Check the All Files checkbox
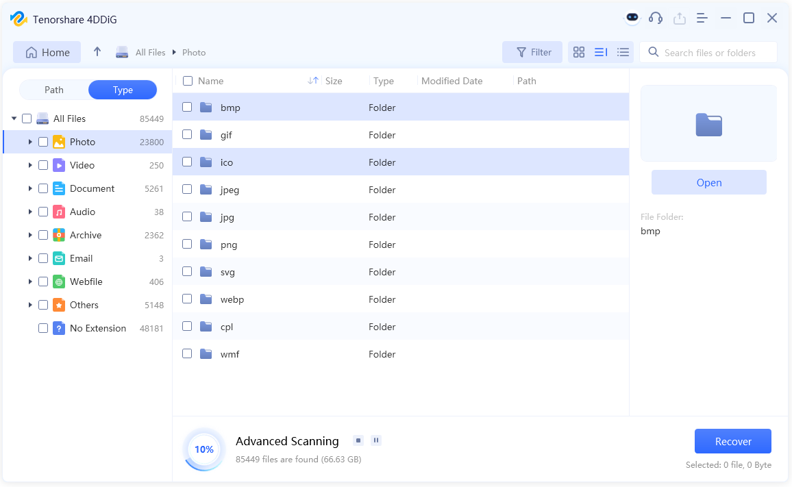This screenshot has width=792, height=487. click(27, 118)
